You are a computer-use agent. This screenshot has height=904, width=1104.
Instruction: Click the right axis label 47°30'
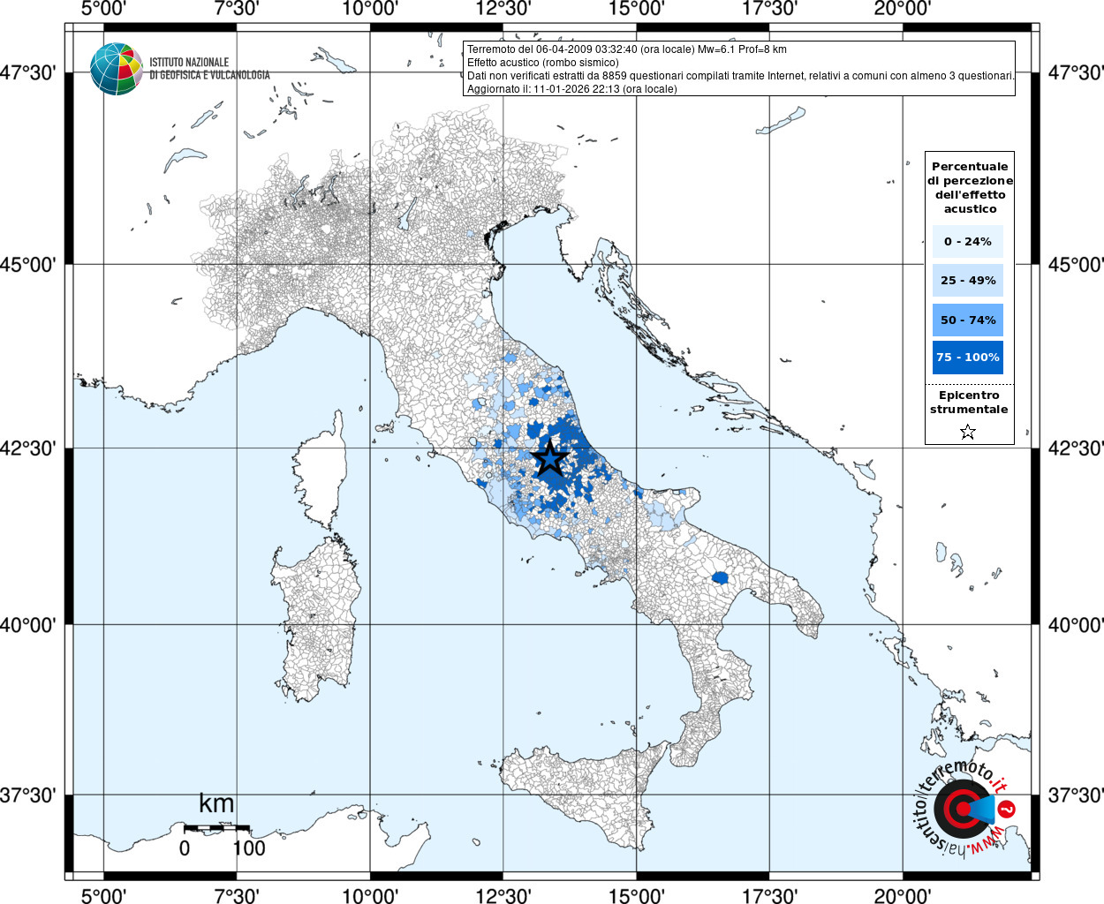pos(1076,72)
